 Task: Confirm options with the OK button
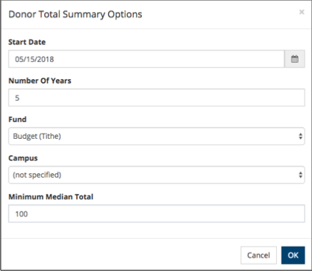pyautogui.click(x=293, y=255)
